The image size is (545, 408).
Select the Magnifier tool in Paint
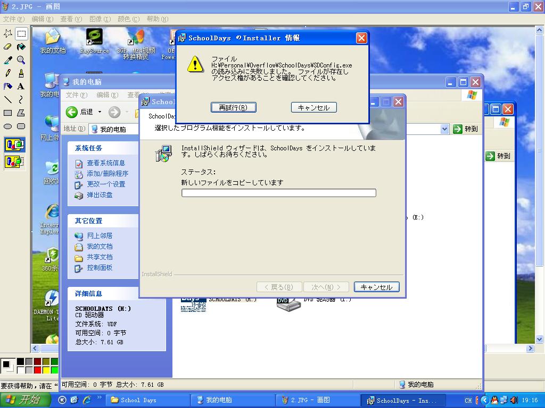click(x=21, y=60)
